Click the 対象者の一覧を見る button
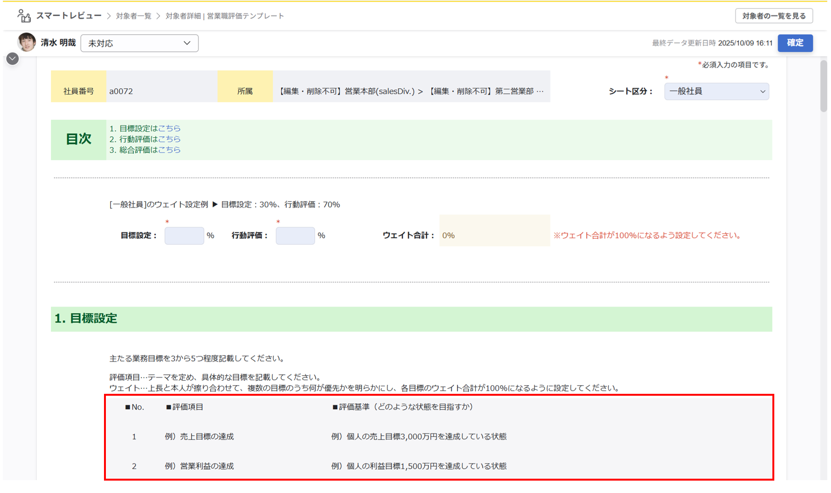This screenshot has height=493, width=831. pyautogui.click(x=773, y=16)
